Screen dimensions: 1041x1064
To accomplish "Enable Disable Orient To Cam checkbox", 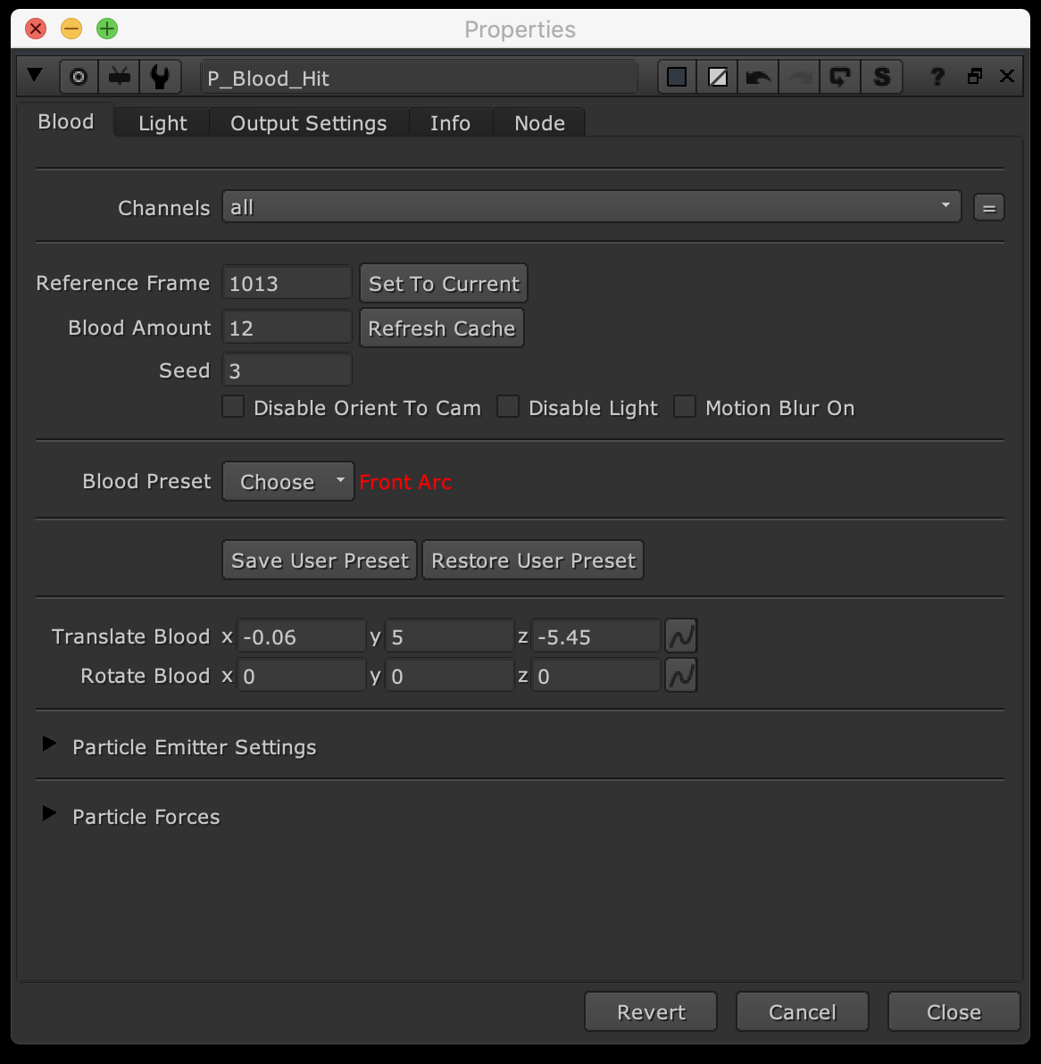I will pos(234,408).
